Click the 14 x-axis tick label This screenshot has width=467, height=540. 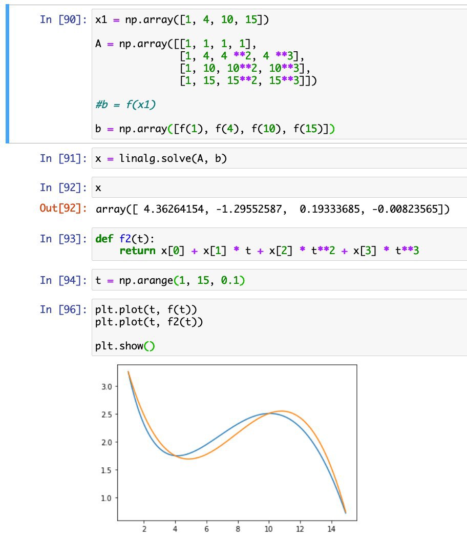tap(331, 529)
